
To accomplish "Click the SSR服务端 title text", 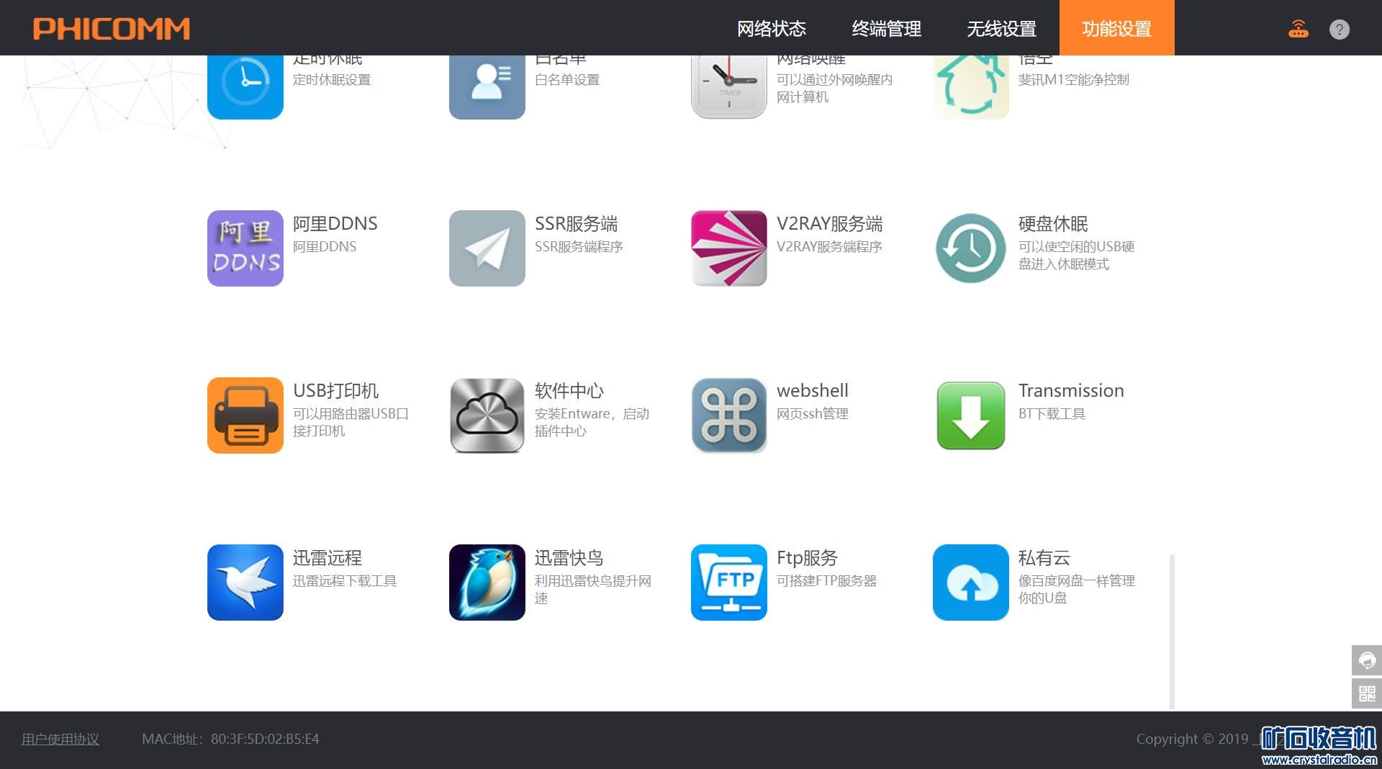I will tap(577, 224).
